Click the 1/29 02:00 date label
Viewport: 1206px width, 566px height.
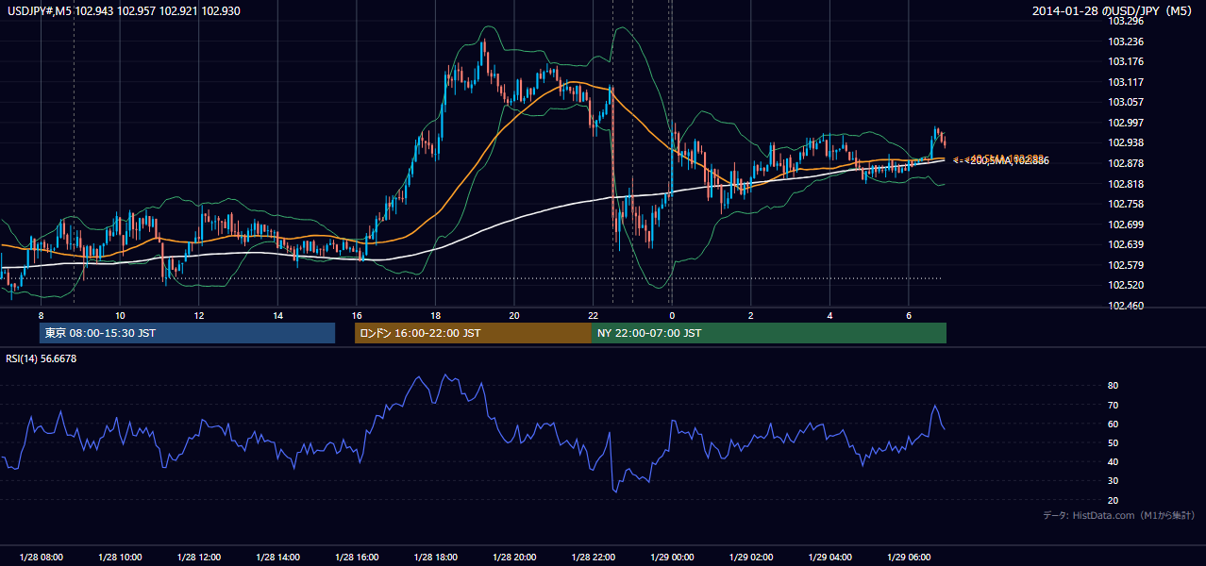[751, 557]
